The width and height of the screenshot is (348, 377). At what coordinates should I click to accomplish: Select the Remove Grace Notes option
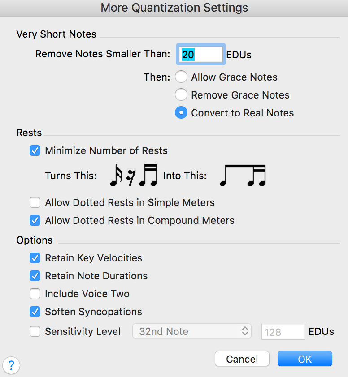coord(181,95)
